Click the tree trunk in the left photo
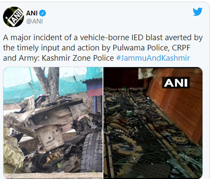 [50, 82]
